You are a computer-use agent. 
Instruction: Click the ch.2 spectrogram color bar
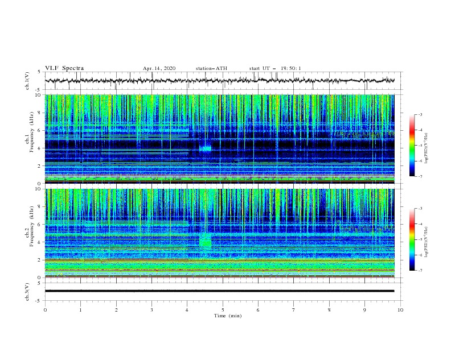pyautogui.click(x=412, y=239)
